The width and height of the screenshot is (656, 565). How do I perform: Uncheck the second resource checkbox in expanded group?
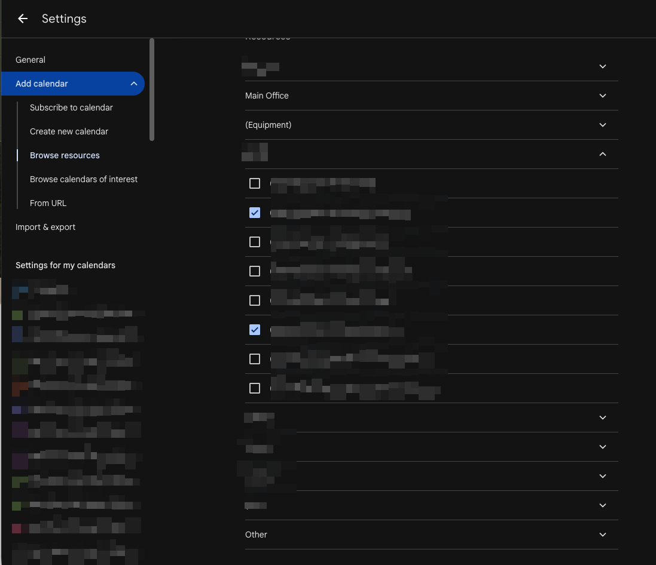pyautogui.click(x=255, y=213)
